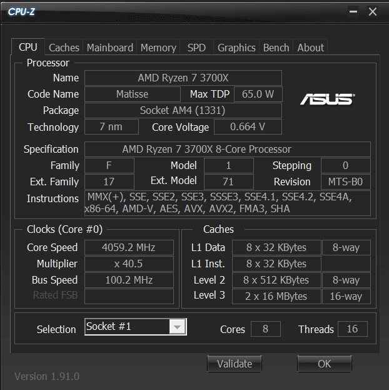The width and height of the screenshot is (389, 390).
Task: Open the Mainboard tab
Action: point(110,48)
